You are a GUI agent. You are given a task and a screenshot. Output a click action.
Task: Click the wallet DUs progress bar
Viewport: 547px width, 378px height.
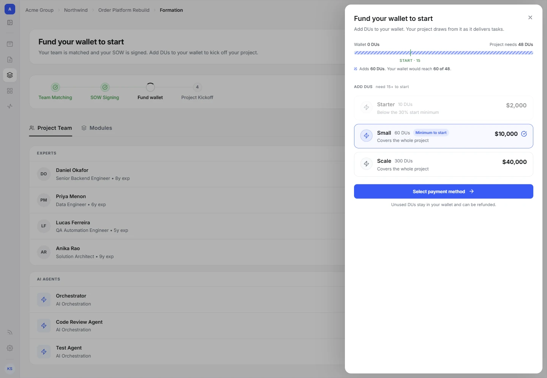click(444, 53)
